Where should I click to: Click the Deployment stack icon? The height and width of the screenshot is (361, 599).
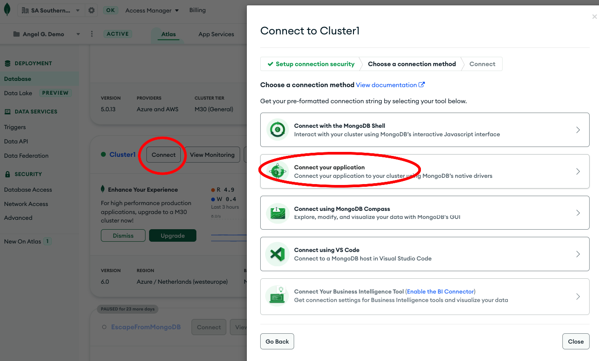coord(8,63)
